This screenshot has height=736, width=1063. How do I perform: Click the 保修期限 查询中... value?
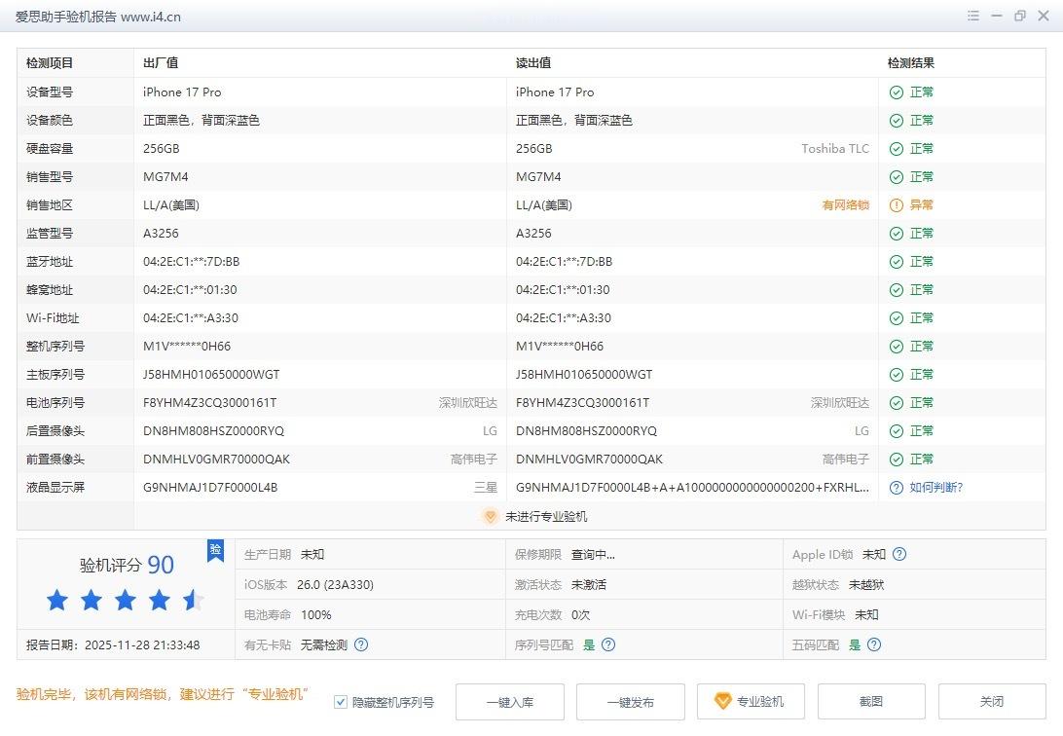click(x=593, y=554)
